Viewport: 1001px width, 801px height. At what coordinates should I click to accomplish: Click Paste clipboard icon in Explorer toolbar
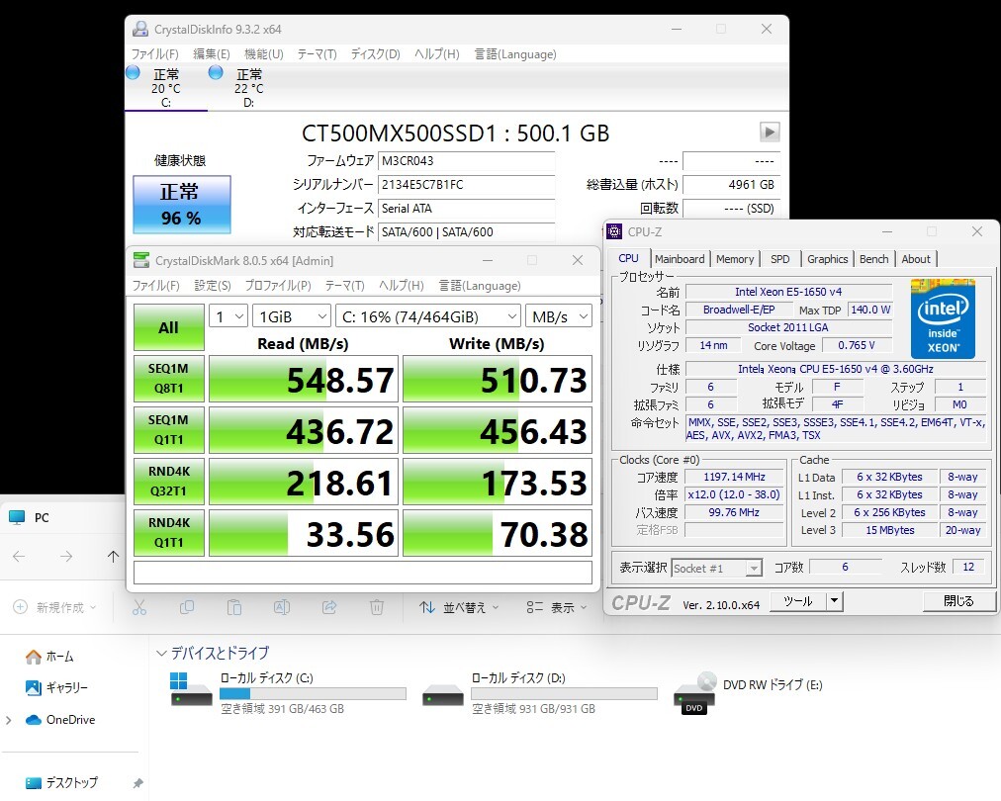(234, 607)
